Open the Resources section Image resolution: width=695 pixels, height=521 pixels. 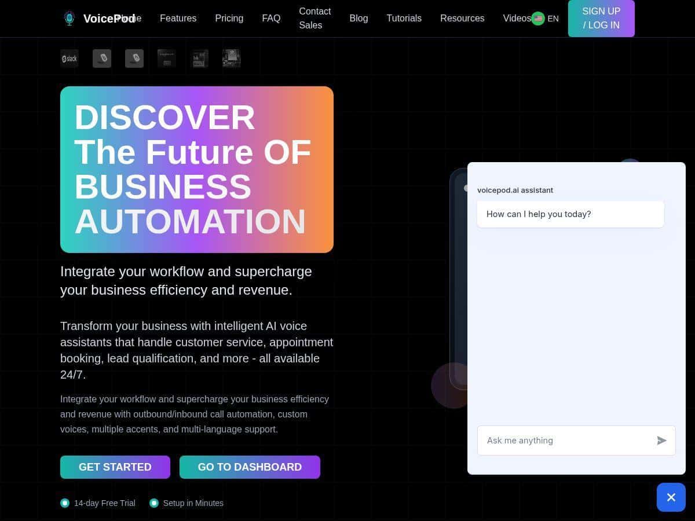pyautogui.click(x=462, y=18)
